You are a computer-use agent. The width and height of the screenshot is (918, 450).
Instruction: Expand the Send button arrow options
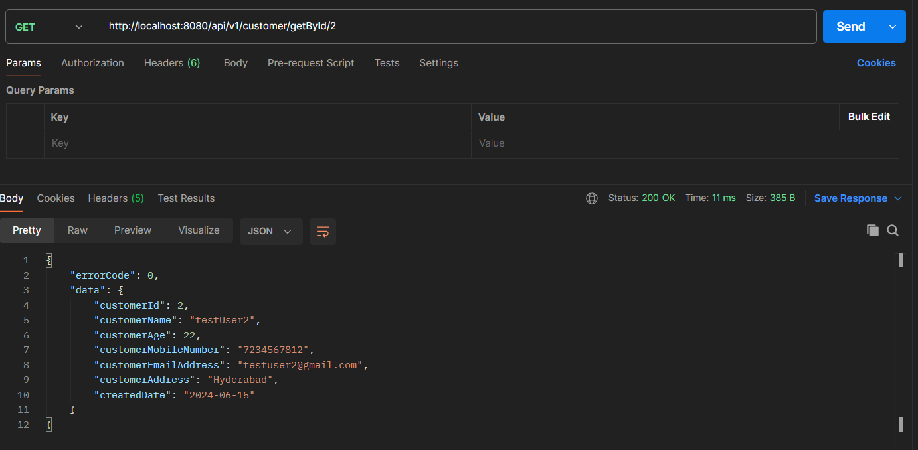tap(892, 27)
